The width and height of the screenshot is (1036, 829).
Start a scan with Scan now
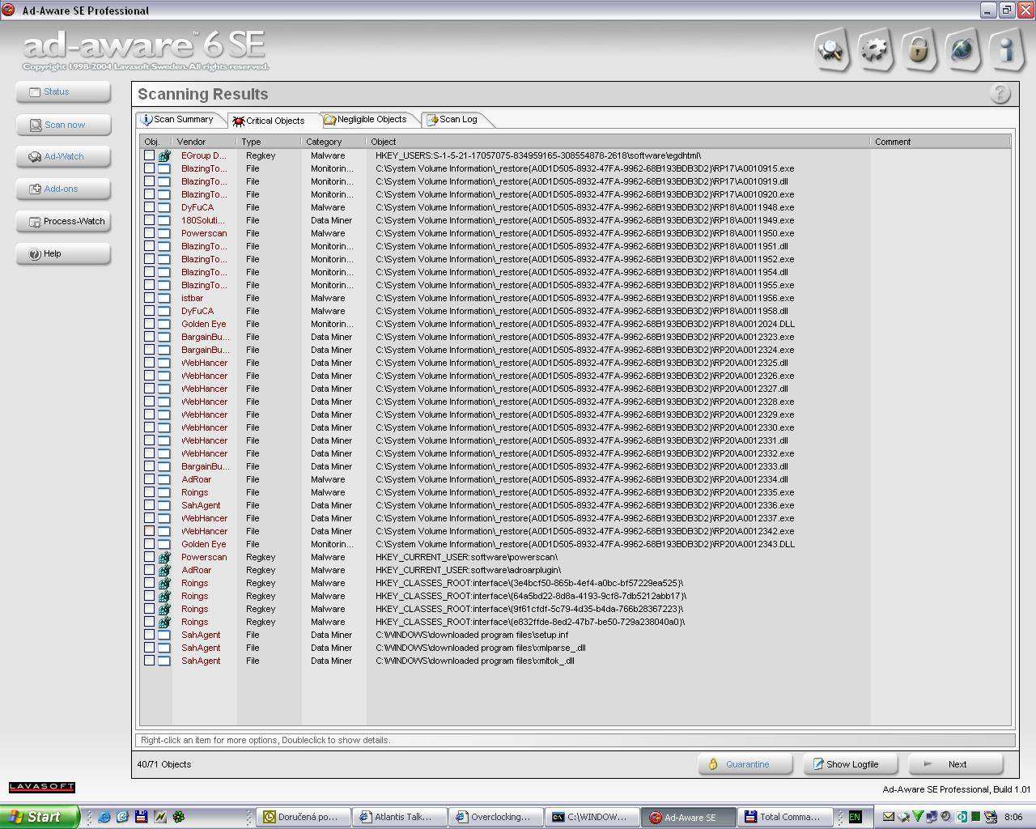coord(63,125)
